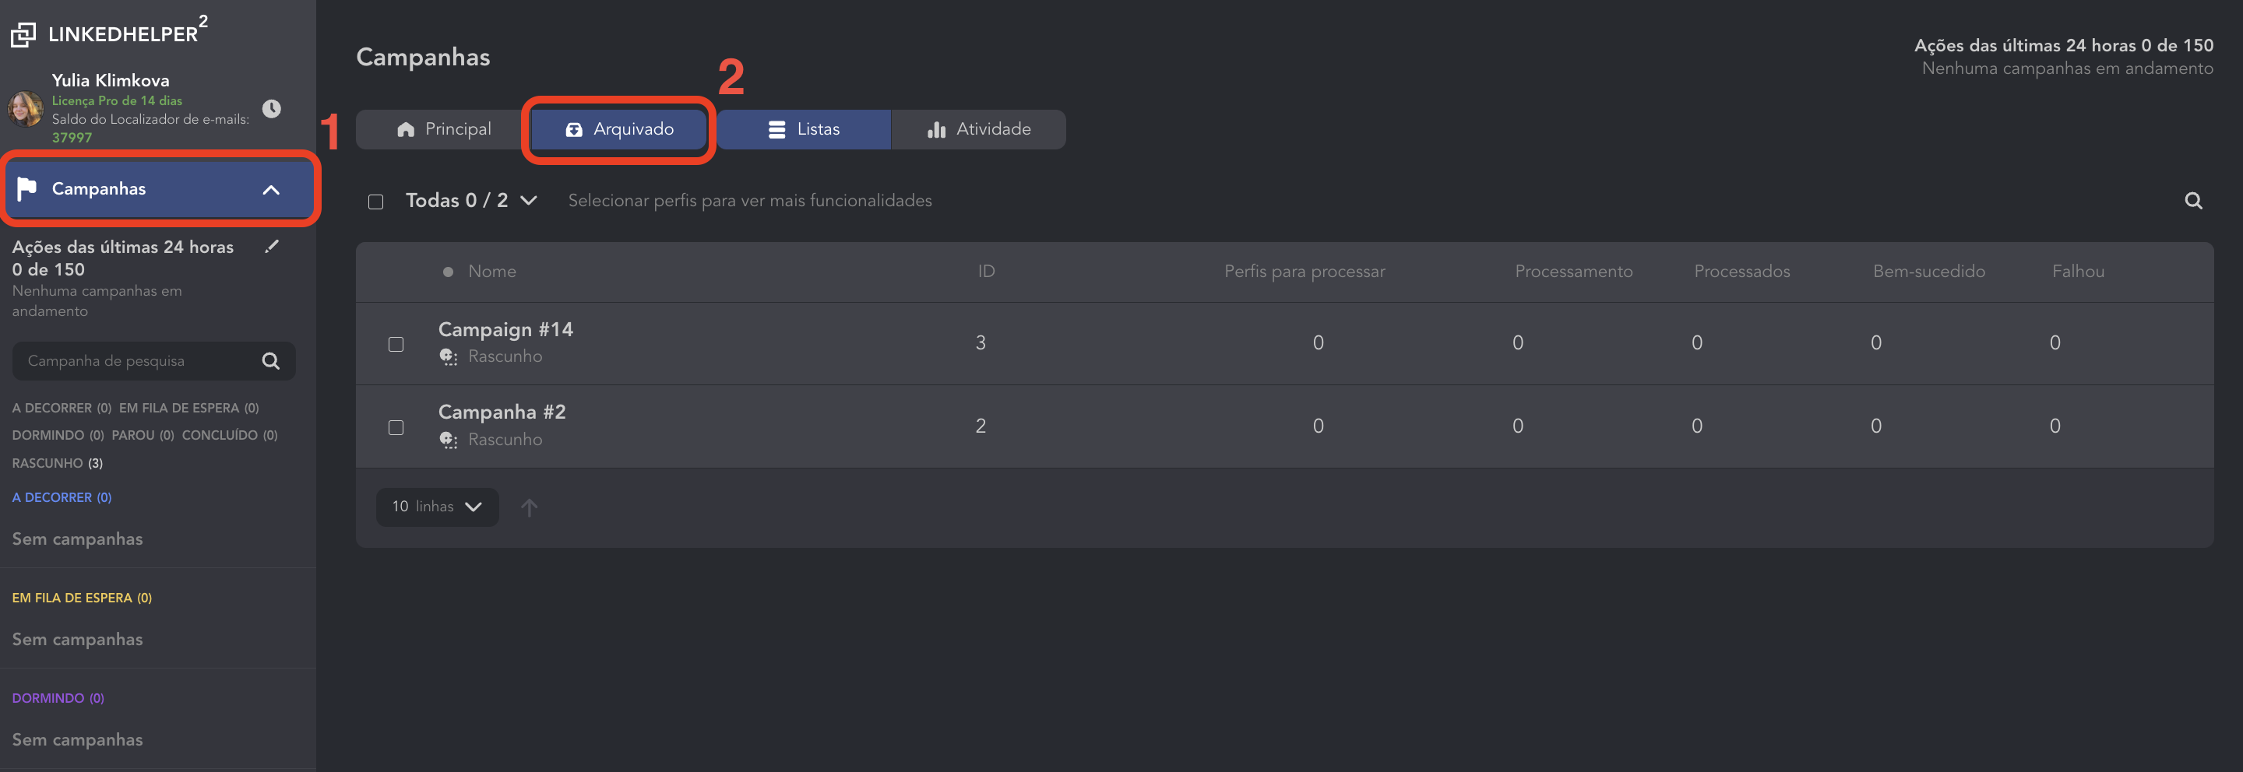
Task: Tick the select-all checkbox next to Todas
Action: tap(376, 202)
